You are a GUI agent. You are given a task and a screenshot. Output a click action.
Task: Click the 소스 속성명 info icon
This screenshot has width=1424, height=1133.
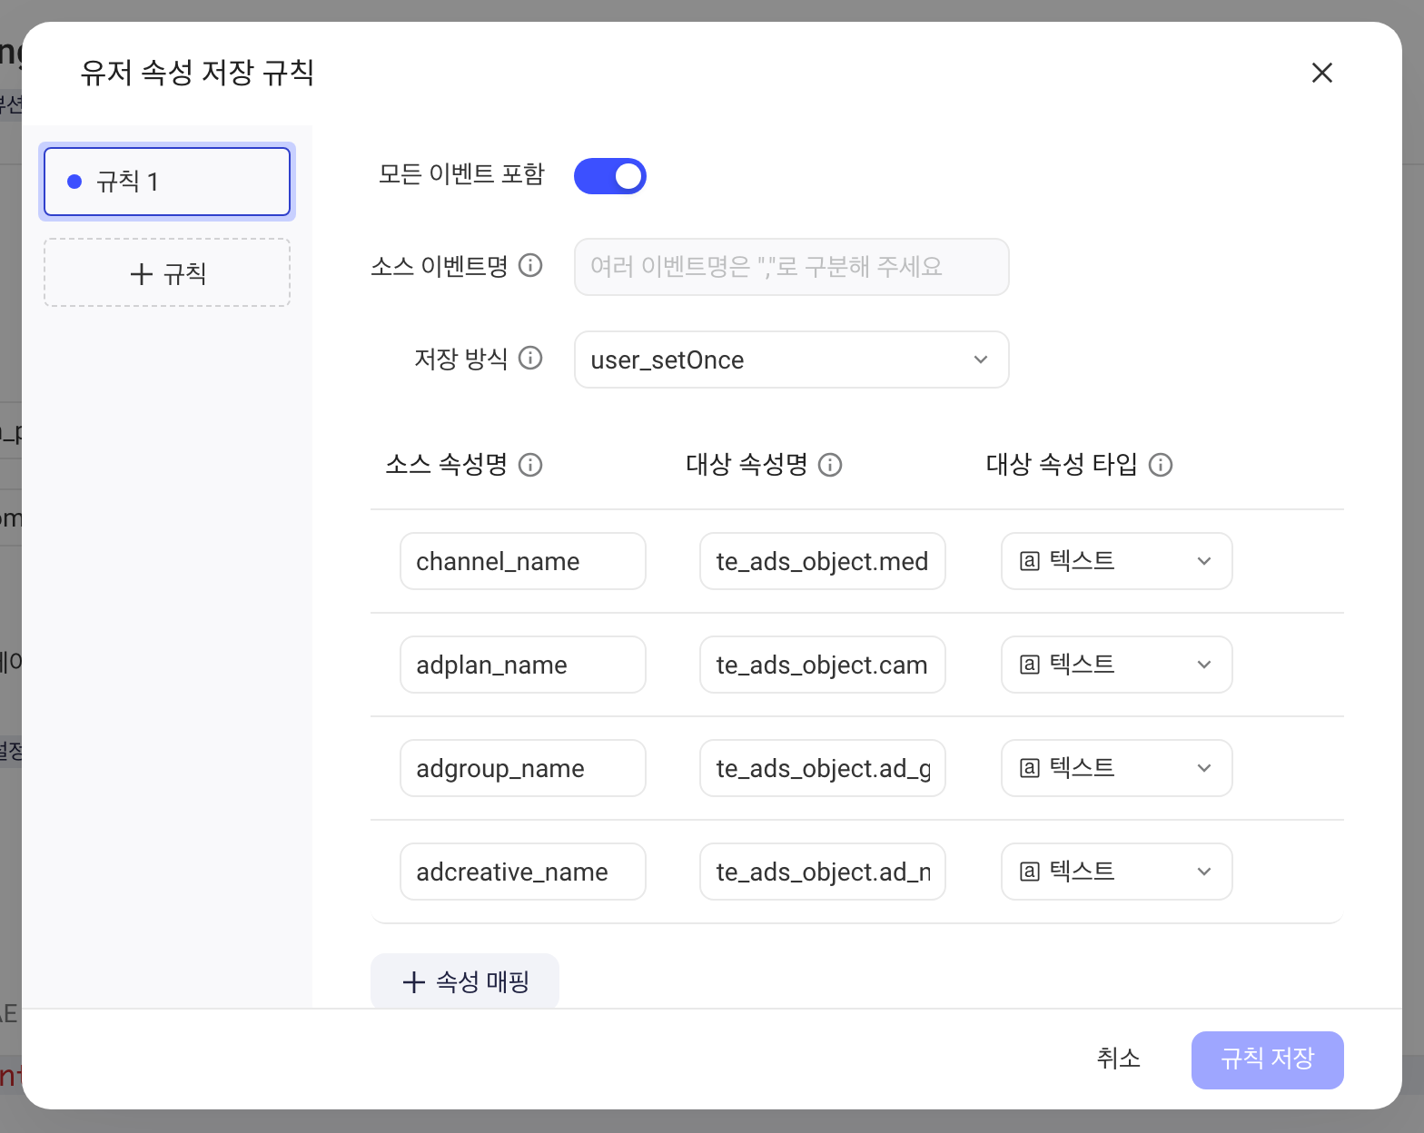(530, 465)
